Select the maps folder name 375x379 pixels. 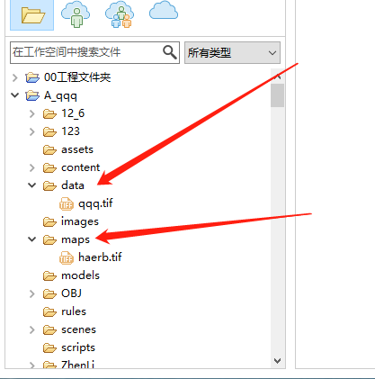click(x=76, y=240)
